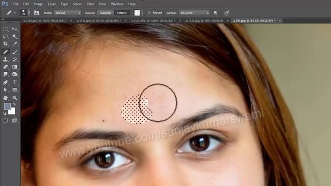Image resolution: width=331 pixels, height=186 pixels.
Task: Select the Zoom tool
Action: (14, 98)
